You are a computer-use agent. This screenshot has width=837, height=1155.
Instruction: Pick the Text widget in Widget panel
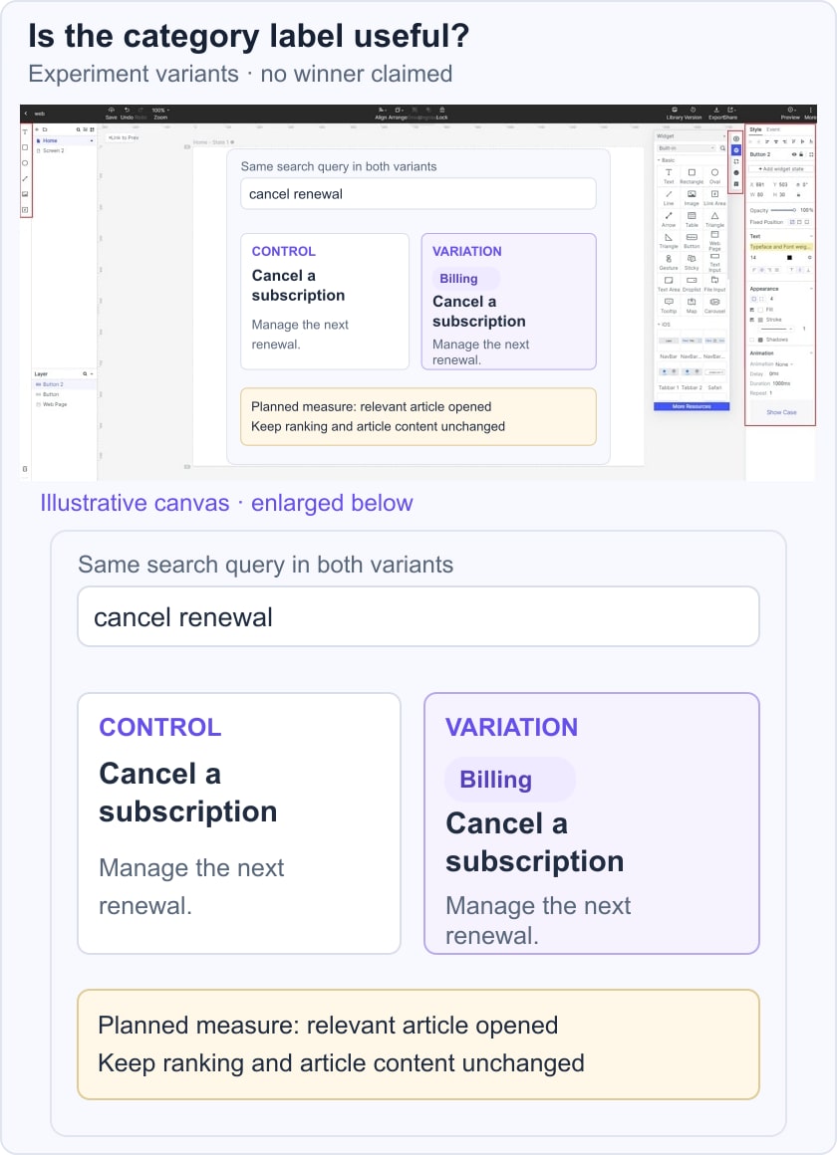(x=669, y=175)
